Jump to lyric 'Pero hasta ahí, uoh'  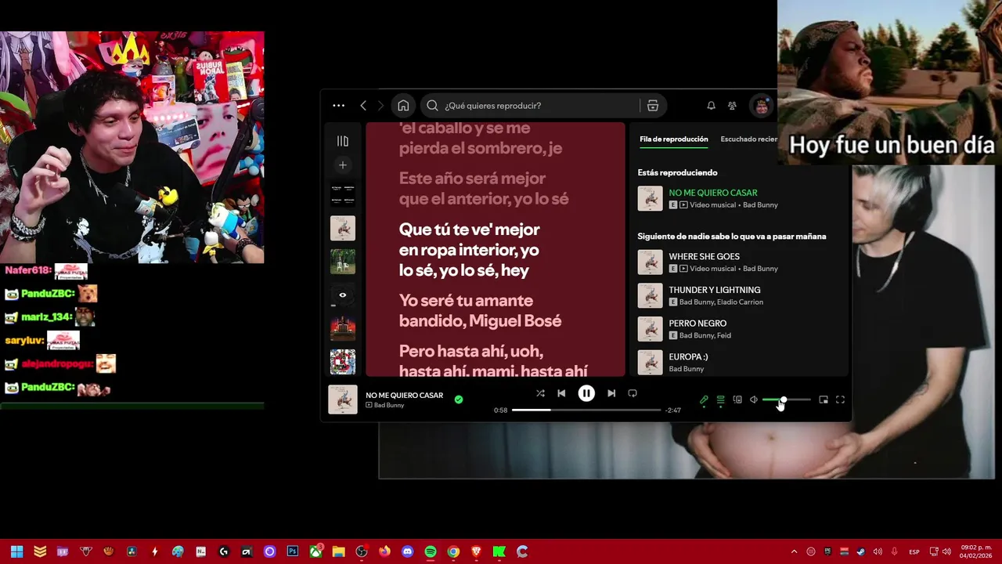[x=493, y=361]
